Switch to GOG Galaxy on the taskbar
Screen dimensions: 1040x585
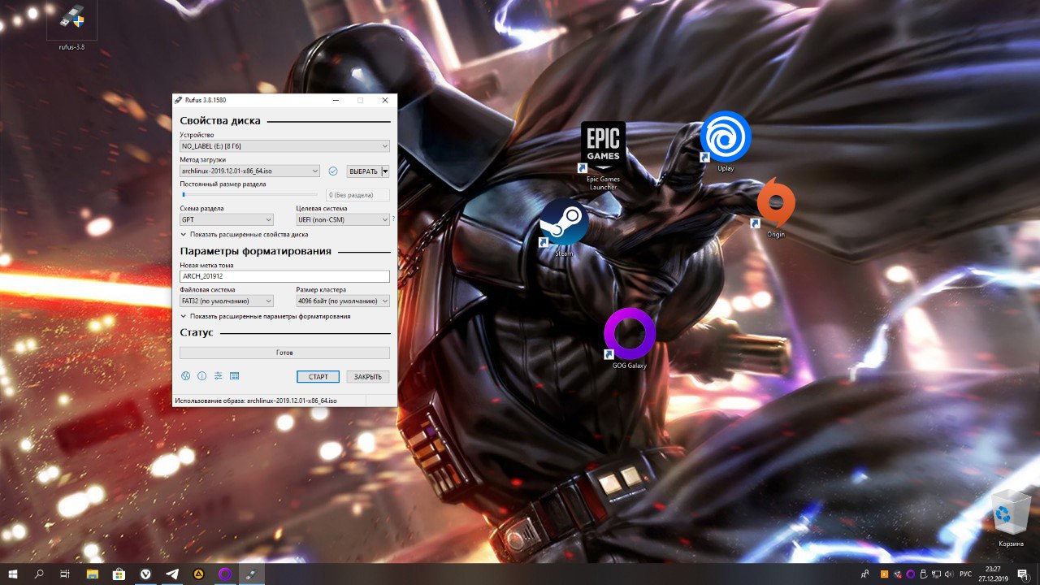[x=225, y=574]
